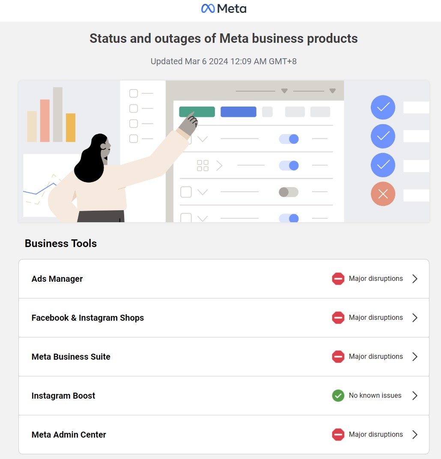Click the Meta logo in the header
This screenshot has width=441, height=459.
pyautogui.click(x=224, y=9)
